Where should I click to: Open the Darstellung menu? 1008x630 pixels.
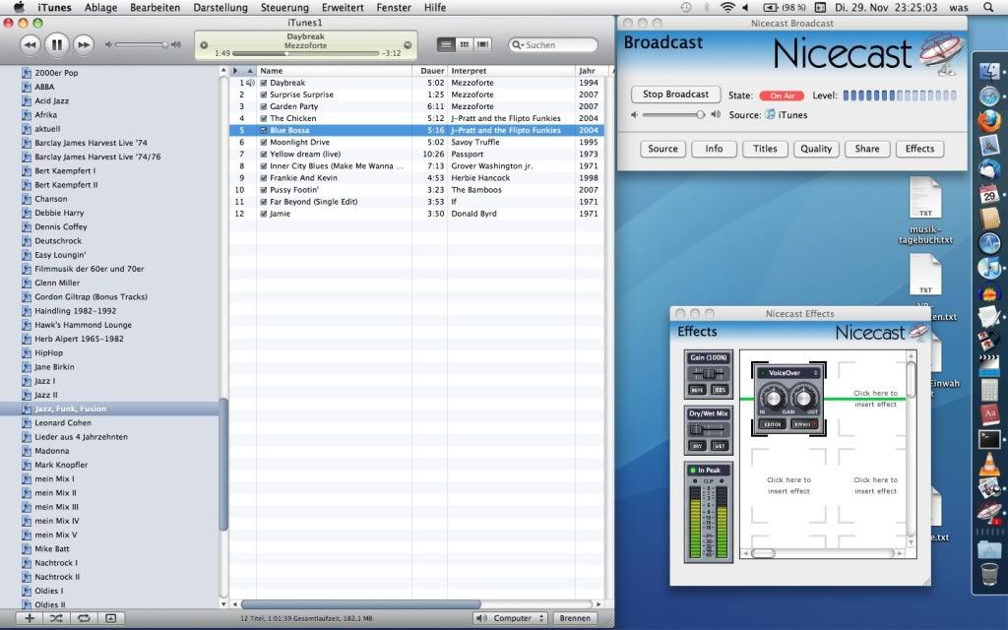pyautogui.click(x=220, y=8)
